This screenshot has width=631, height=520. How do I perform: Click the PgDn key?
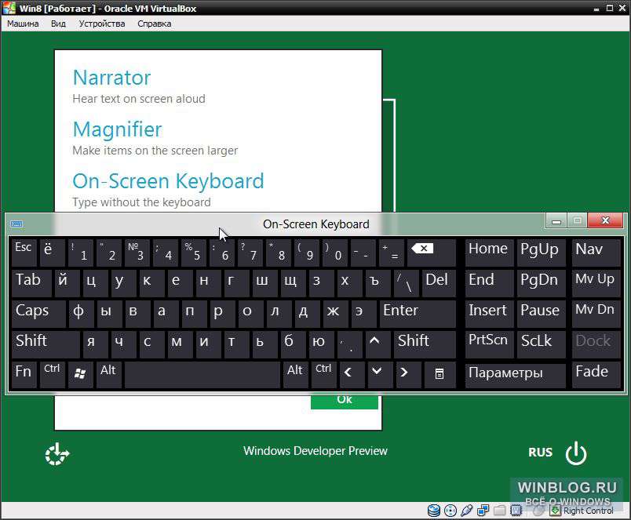pyautogui.click(x=542, y=282)
